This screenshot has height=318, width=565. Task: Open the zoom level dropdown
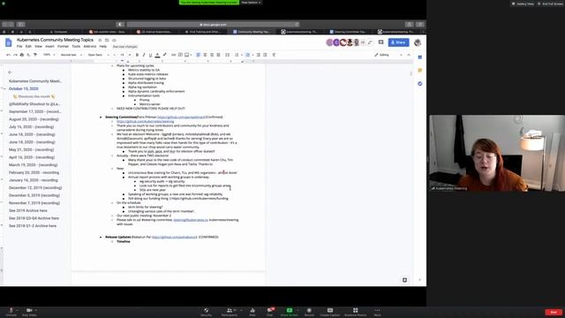(x=49, y=55)
